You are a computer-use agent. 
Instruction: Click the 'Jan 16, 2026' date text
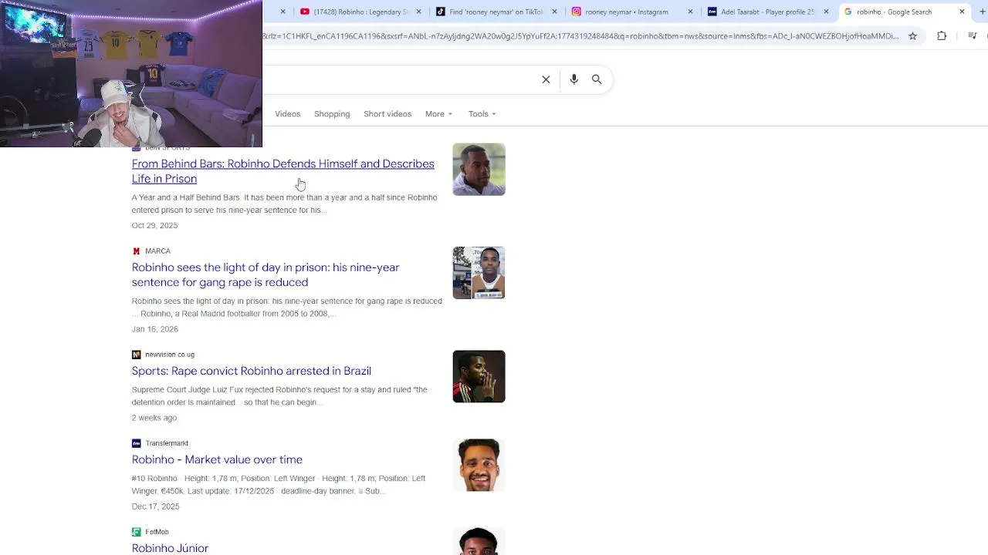tap(154, 329)
